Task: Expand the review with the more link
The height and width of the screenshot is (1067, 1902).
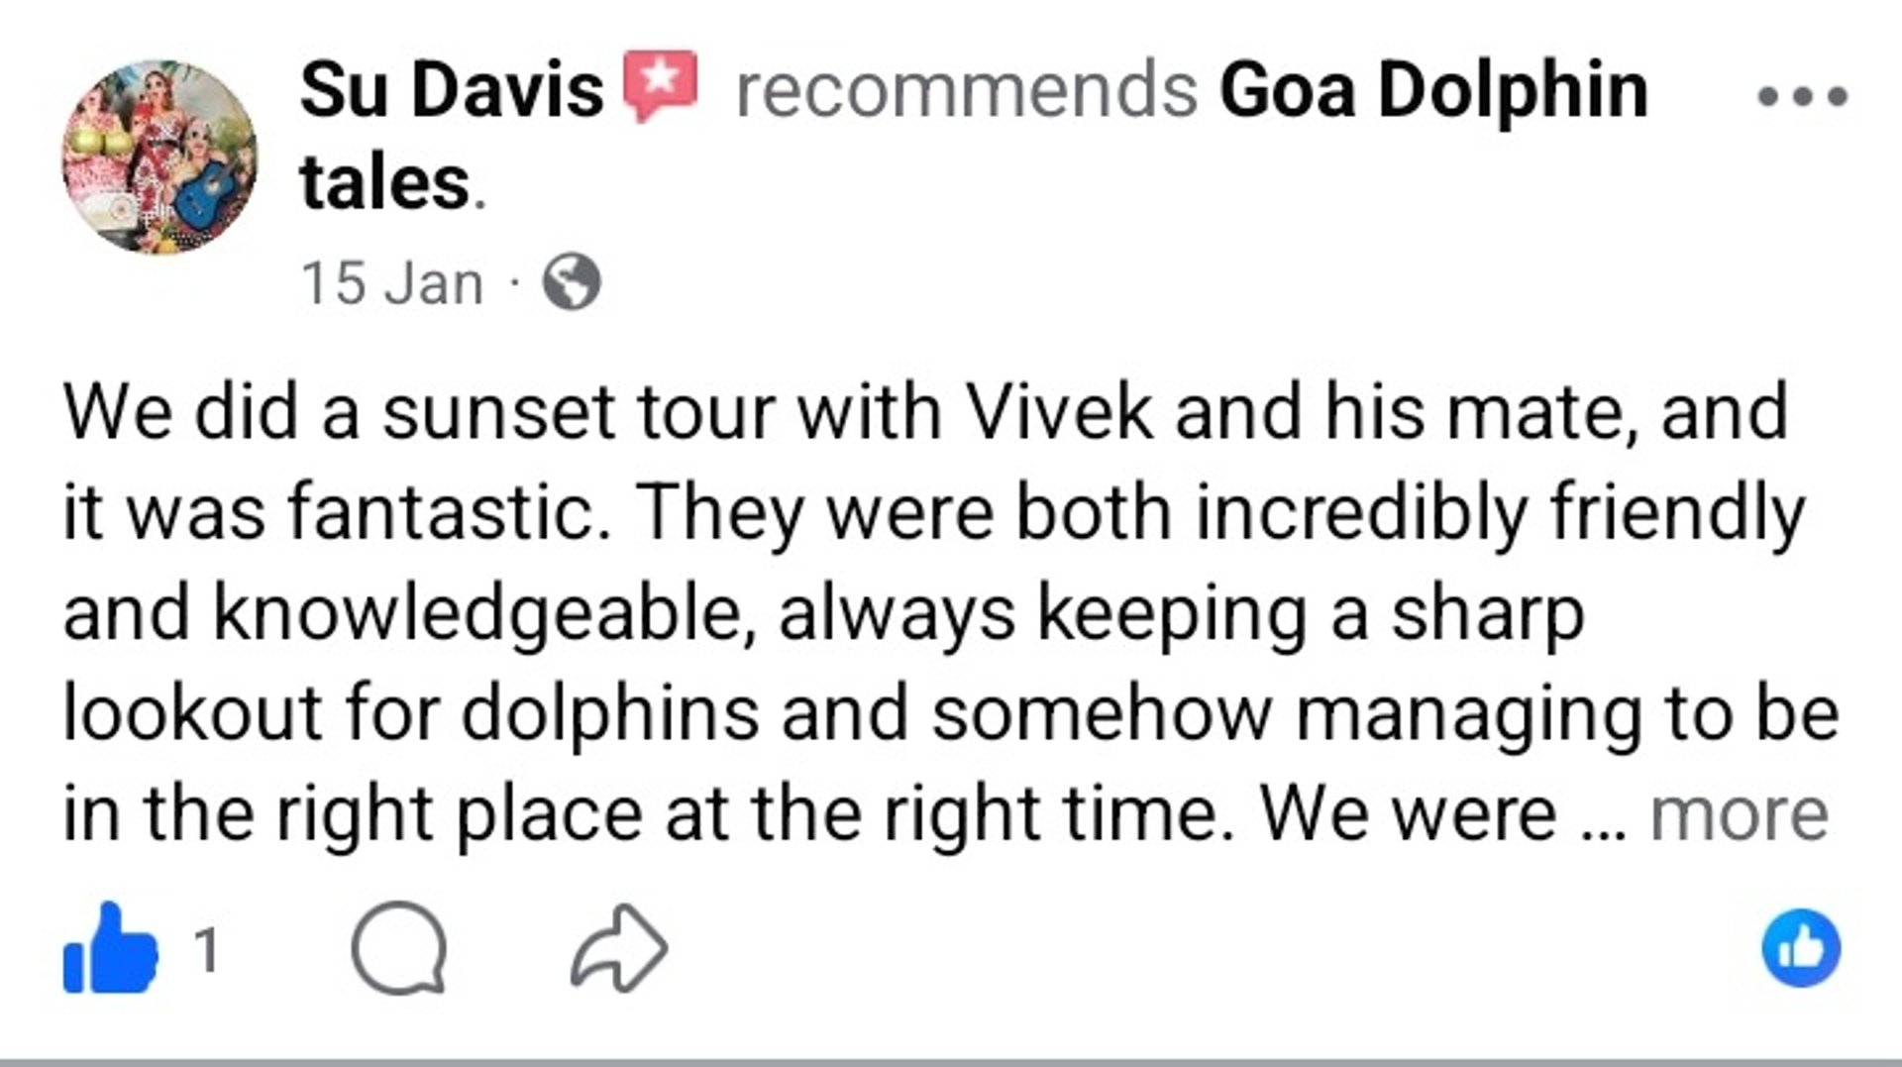Action: point(1739,813)
